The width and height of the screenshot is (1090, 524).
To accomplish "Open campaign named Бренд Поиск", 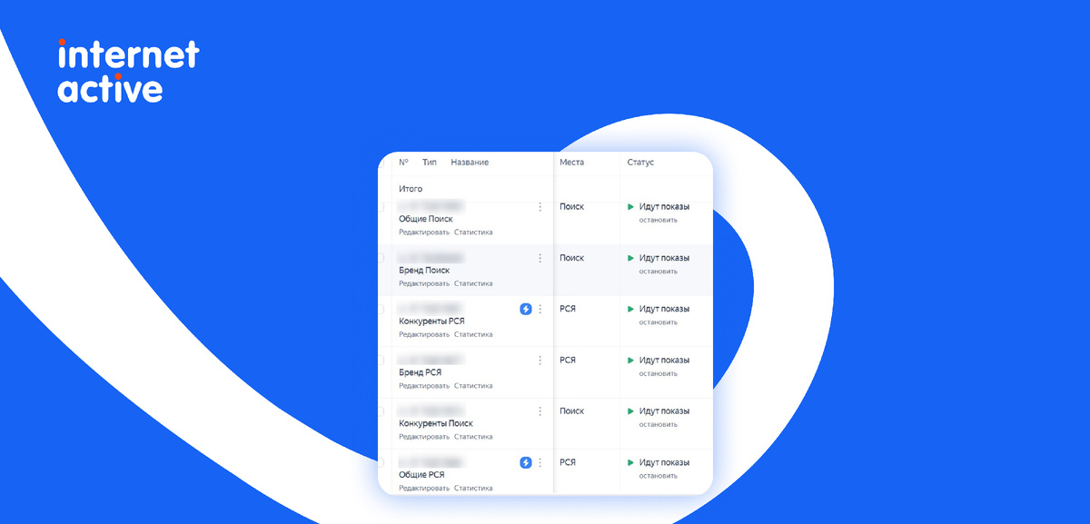I will tap(424, 271).
